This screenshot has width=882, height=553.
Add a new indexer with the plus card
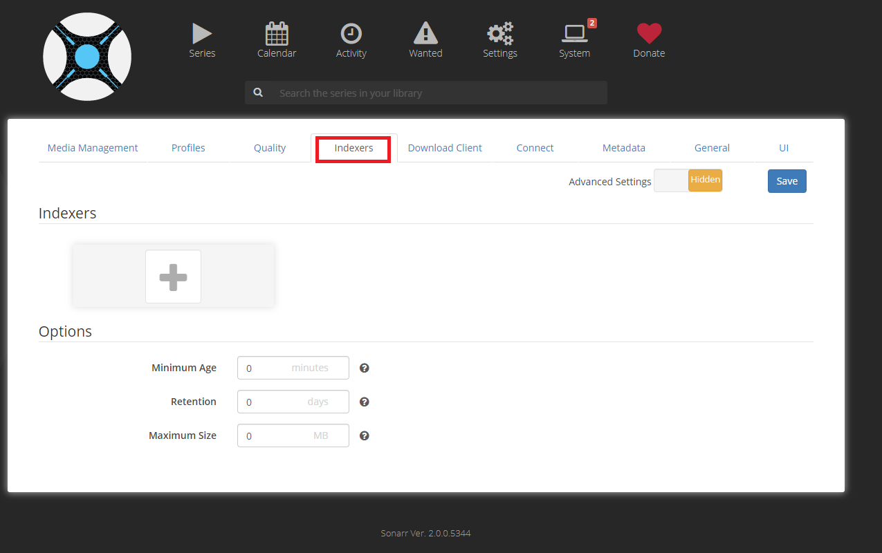(x=173, y=276)
